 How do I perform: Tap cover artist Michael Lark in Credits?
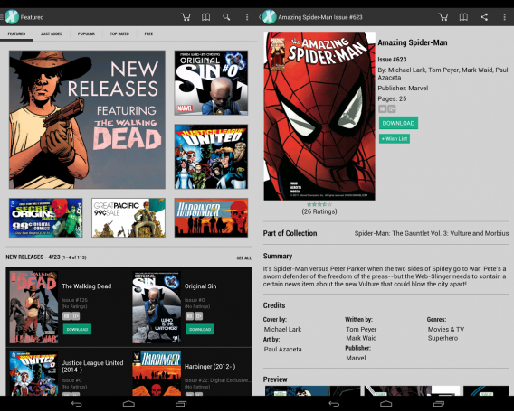coord(282,329)
